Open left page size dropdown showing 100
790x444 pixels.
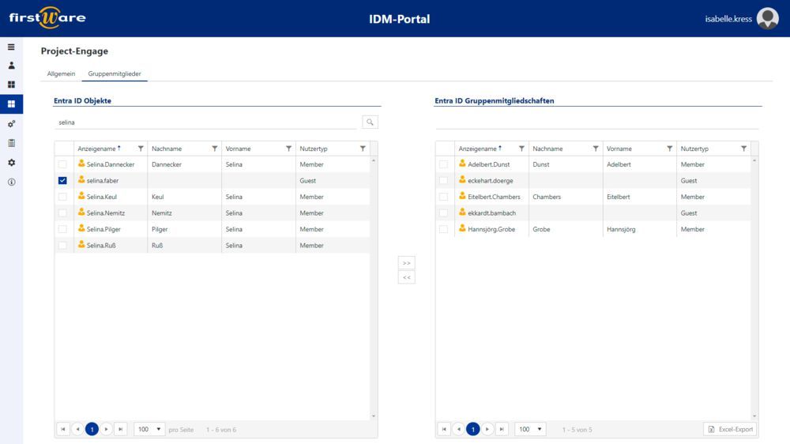point(149,429)
